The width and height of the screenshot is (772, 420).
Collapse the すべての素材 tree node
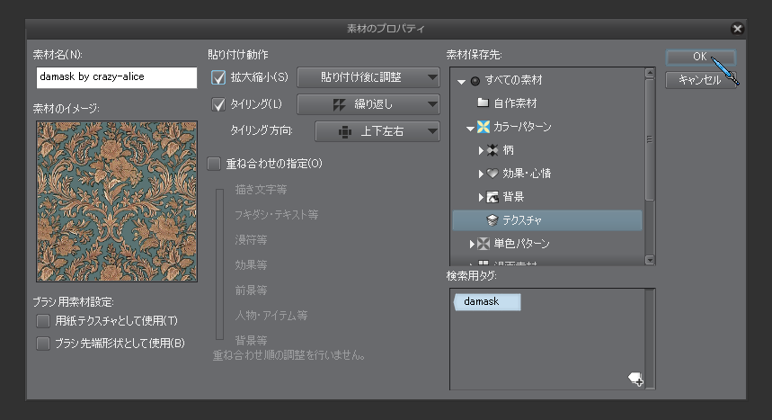[461, 81]
